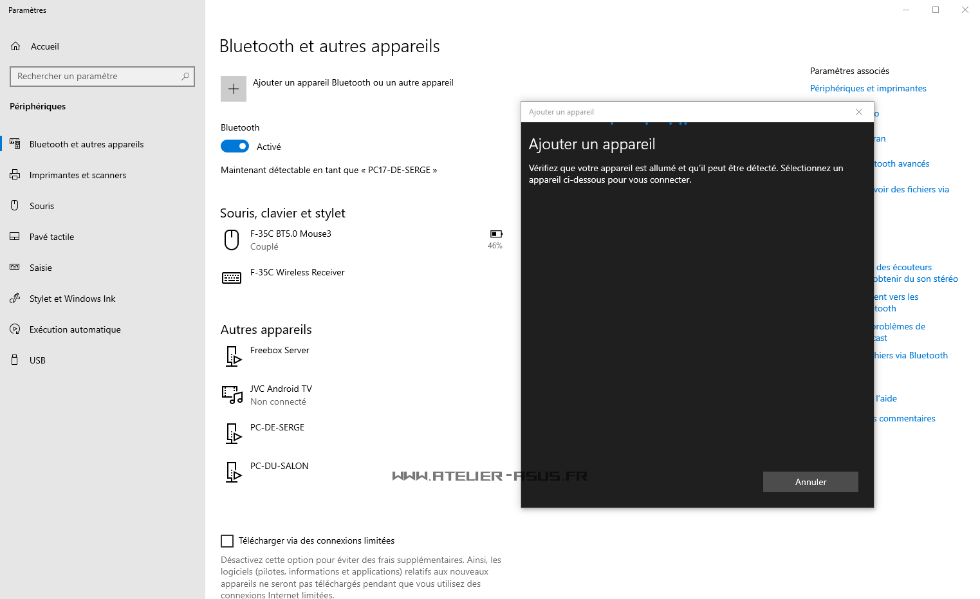Open Exécution automatique settings
The image size is (980, 599).
(x=75, y=329)
